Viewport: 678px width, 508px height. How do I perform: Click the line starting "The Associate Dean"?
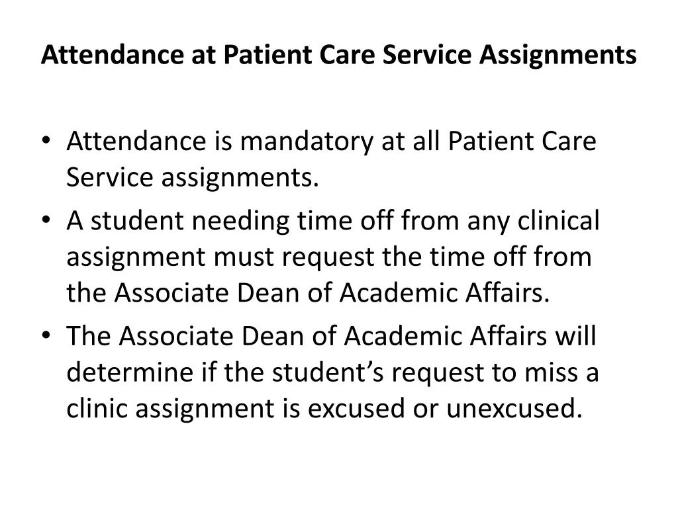(x=331, y=336)
